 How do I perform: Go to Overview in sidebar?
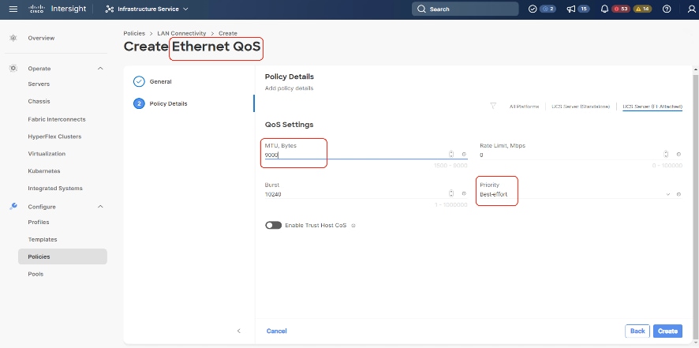(x=41, y=38)
